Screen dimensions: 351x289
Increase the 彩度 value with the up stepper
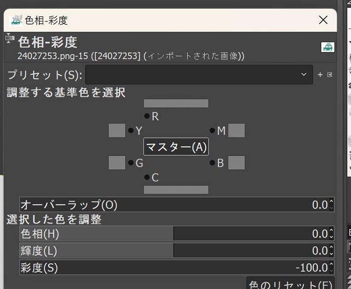click(333, 264)
